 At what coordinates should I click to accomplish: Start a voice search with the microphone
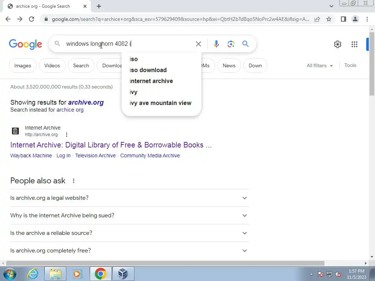click(216, 44)
